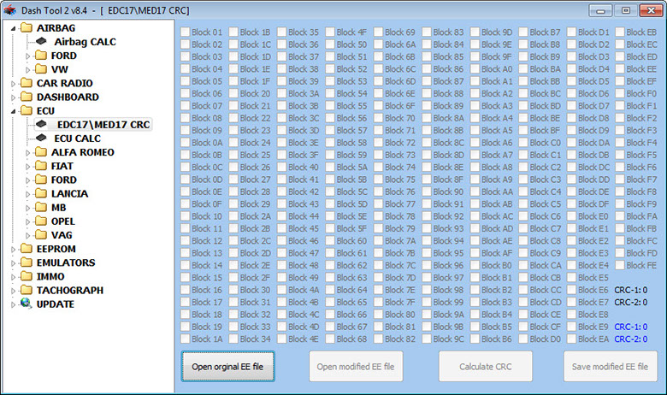This screenshot has width=667, height=395.
Task: Click the UPDATE globe icon
Action: tap(27, 304)
